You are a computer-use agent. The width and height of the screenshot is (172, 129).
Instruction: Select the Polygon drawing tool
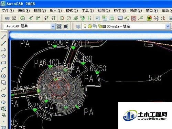click(3, 56)
